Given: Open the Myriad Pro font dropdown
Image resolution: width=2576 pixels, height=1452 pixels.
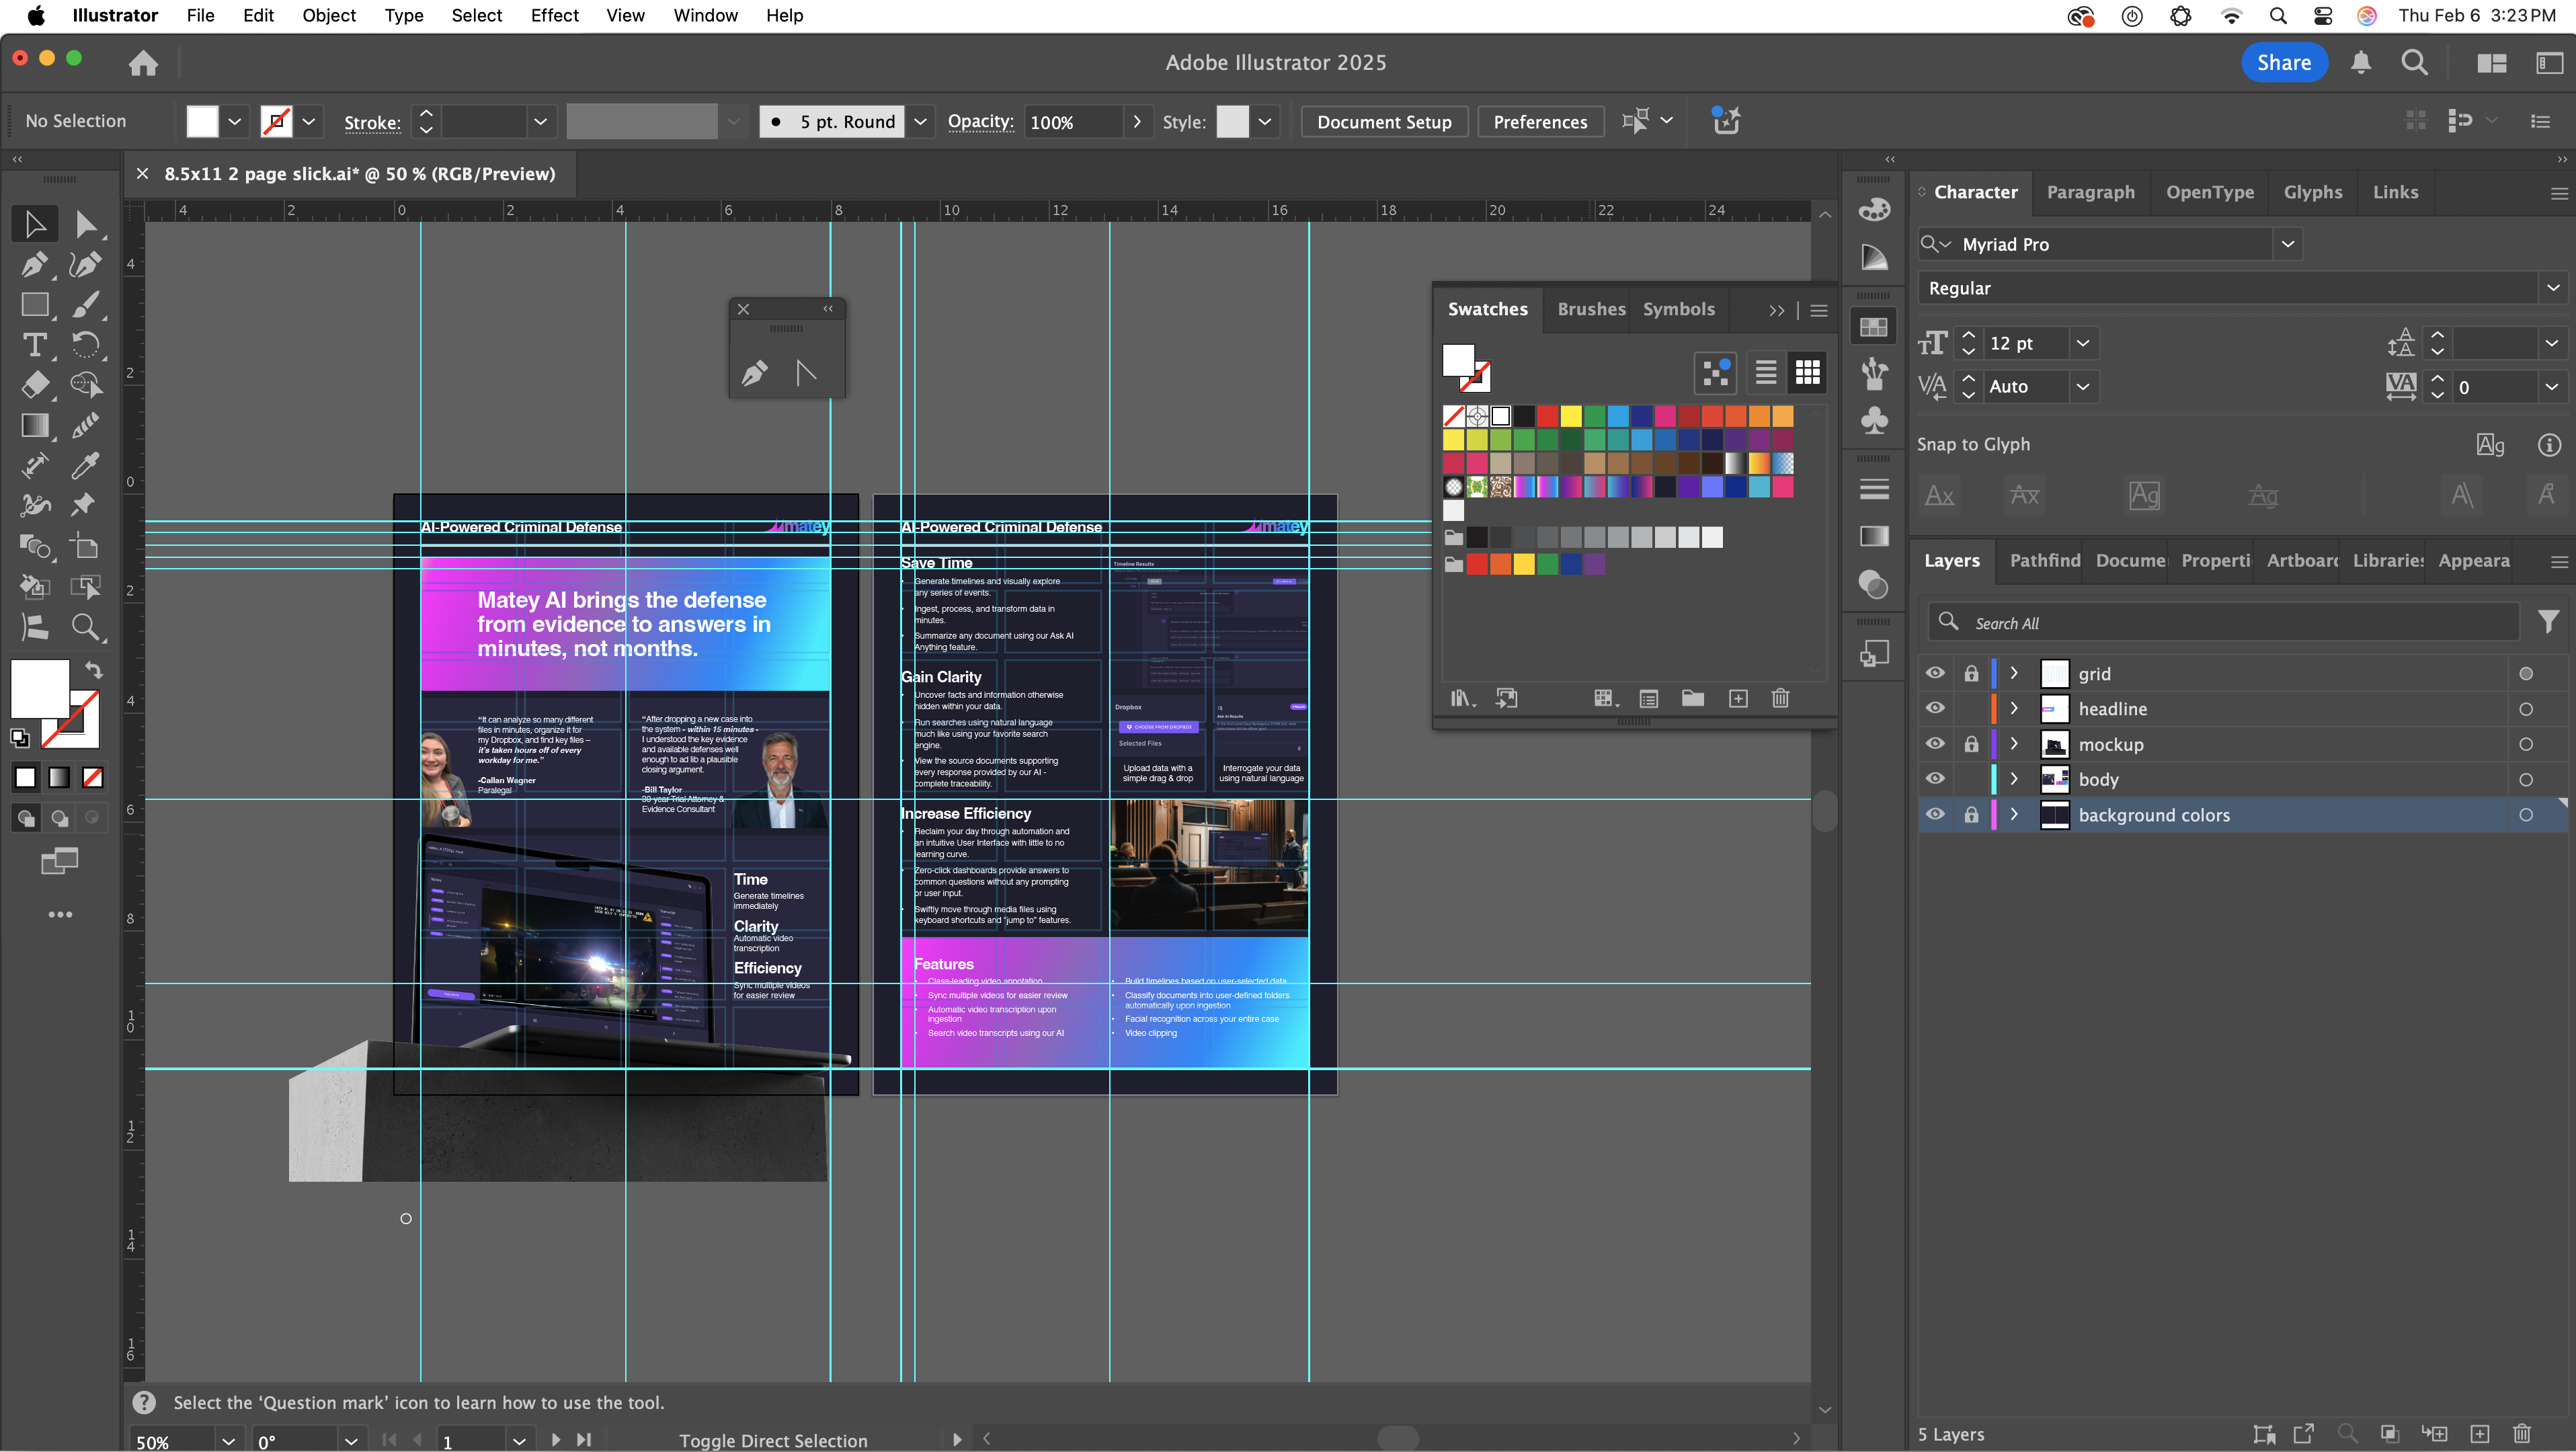Looking at the screenshot, I should (2287, 244).
